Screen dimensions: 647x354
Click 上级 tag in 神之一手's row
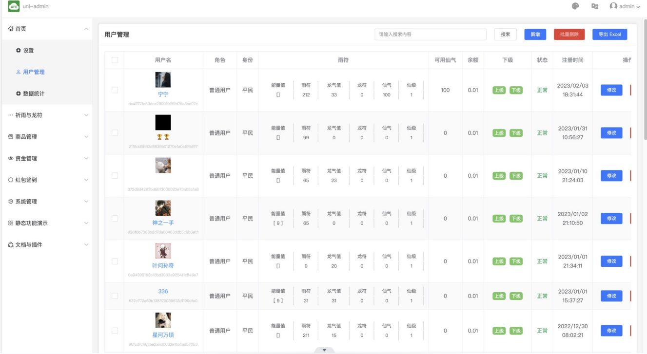[x=499, y=219]
